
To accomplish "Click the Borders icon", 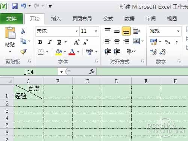I will pyautogui.click(x=41, y=52).
